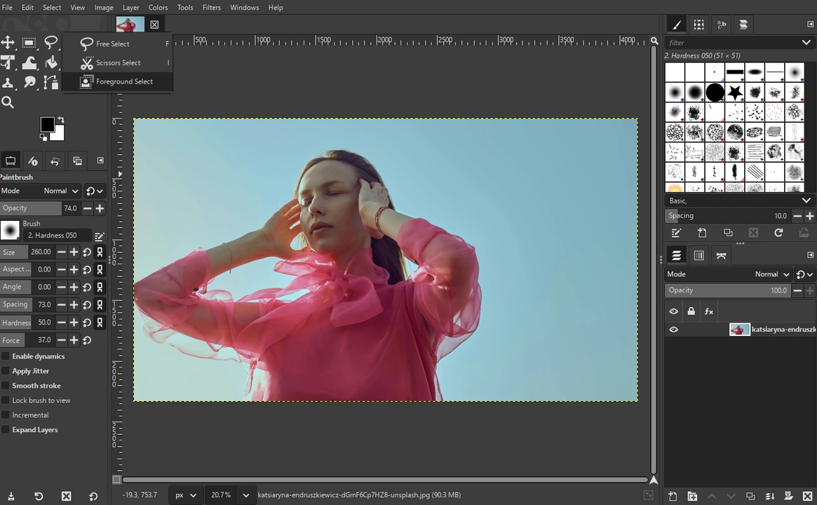Choose Foreground Select from the flyout
Image resolution: width=817 pixels, height=505 pixels.
coord(117,81)
